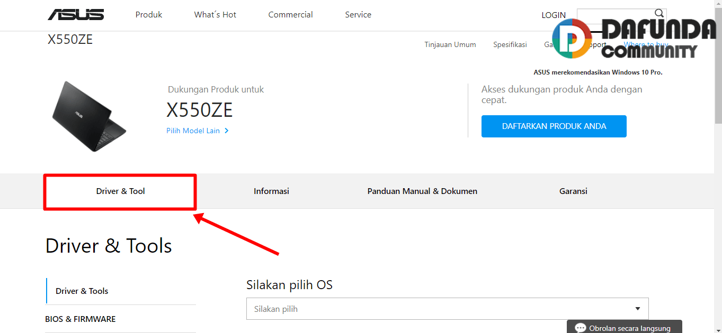Viewport: 722px width, 333px height.
Task: Open the Service menu
Action: pos(358,15)
